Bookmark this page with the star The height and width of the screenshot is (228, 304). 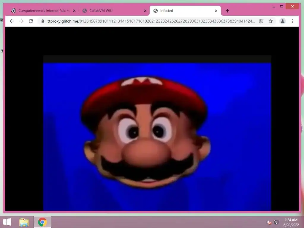point(271,21)
